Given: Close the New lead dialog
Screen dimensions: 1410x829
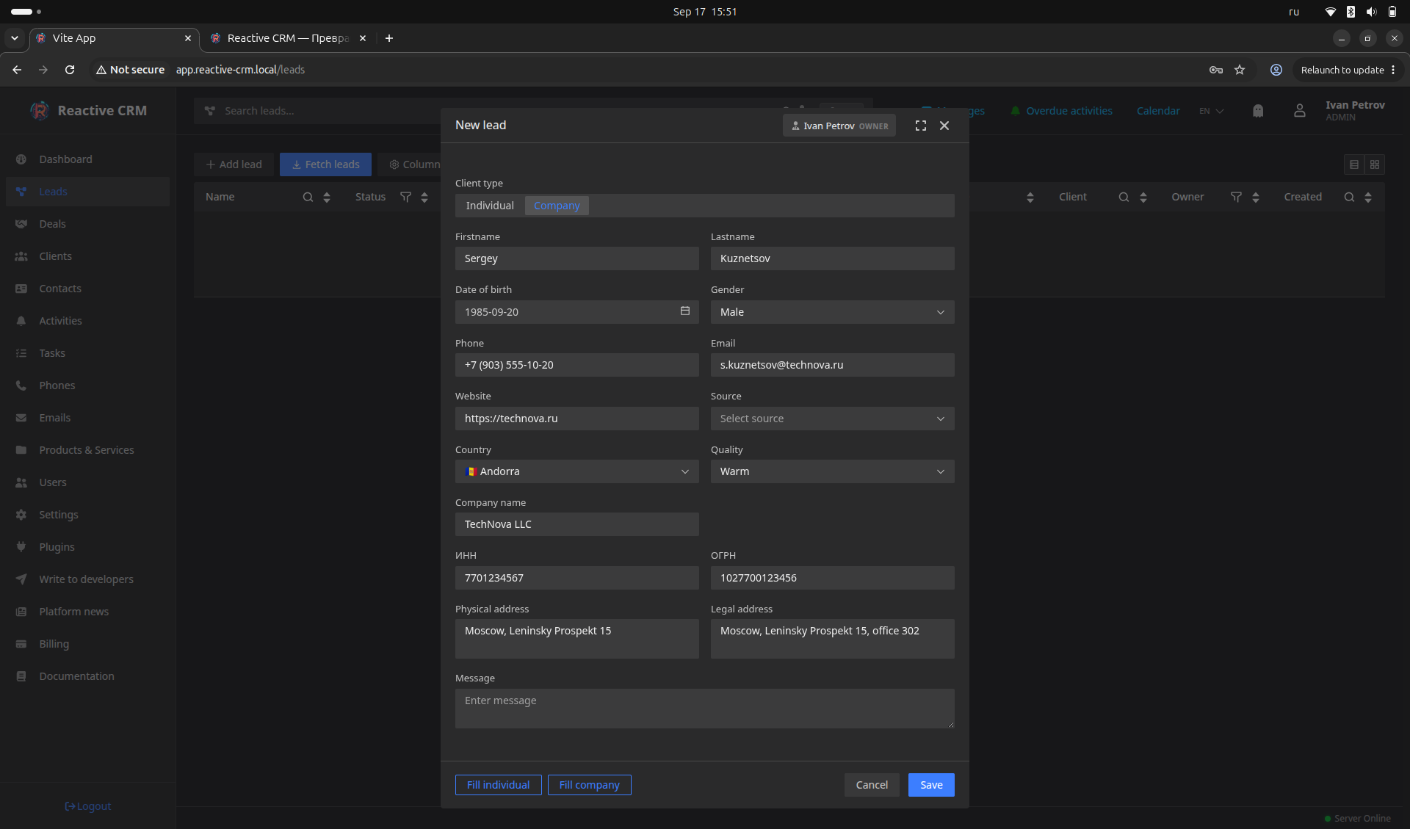Looking at the screenshot, I should point(944,126).
